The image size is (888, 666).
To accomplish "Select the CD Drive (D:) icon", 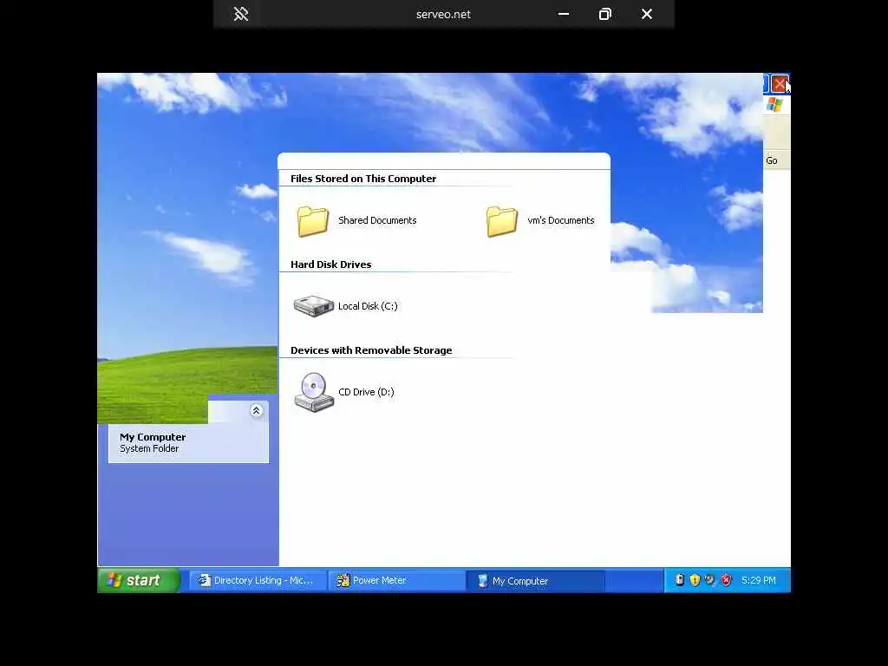I will click(x=314, y=392).
